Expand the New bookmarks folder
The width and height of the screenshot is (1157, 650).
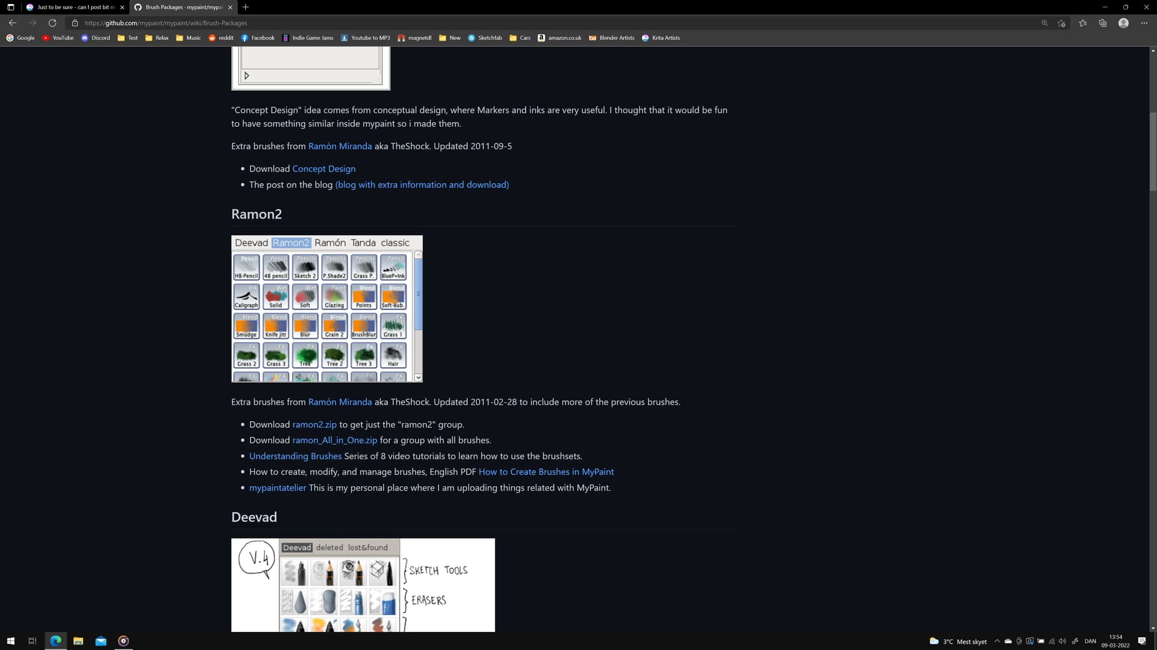coord(450,37)
